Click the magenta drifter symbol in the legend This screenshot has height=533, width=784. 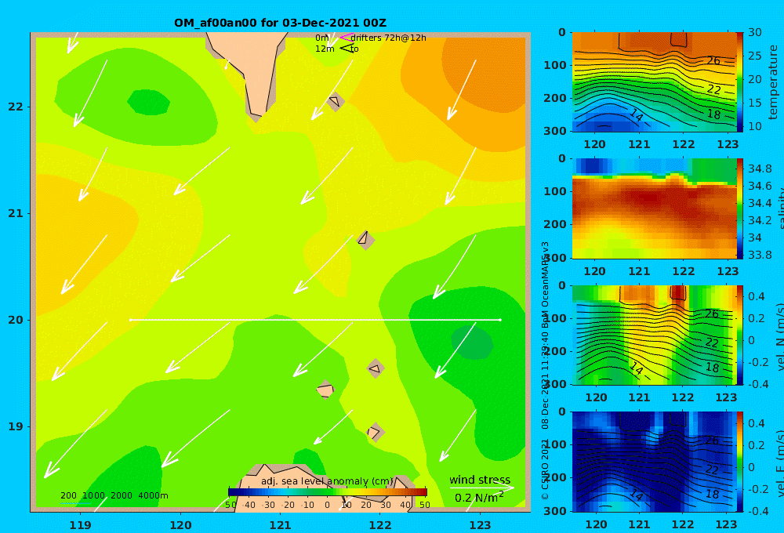click(x=347, y=37)
